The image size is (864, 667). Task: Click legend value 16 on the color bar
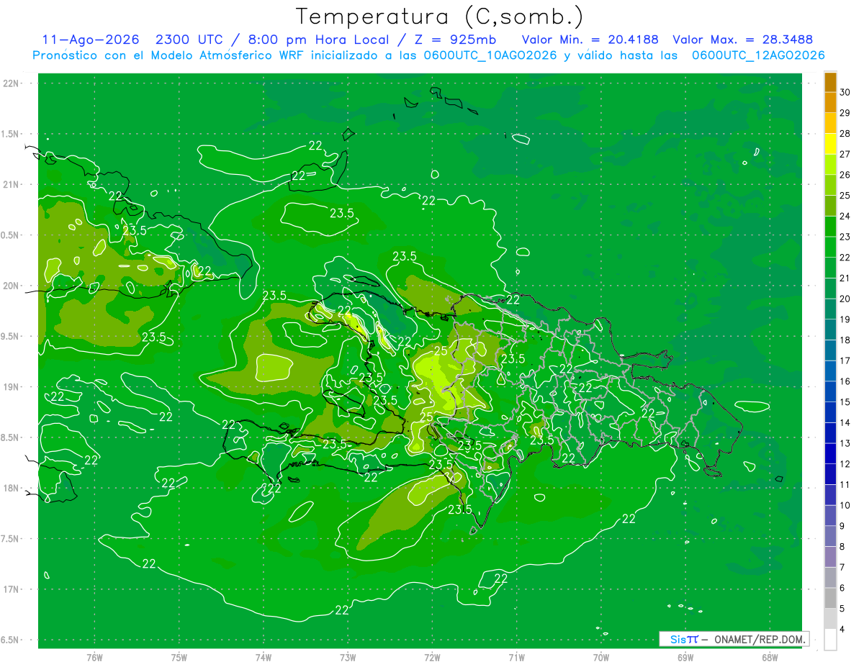point(845,381)
